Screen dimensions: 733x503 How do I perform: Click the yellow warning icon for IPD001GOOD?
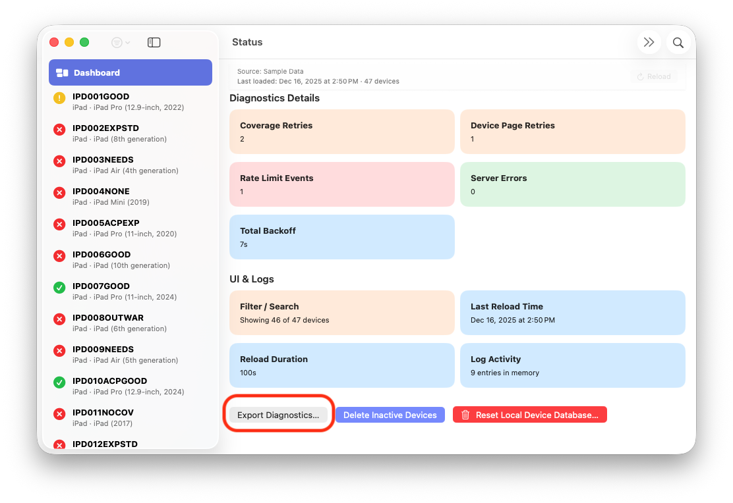point(59,98)
